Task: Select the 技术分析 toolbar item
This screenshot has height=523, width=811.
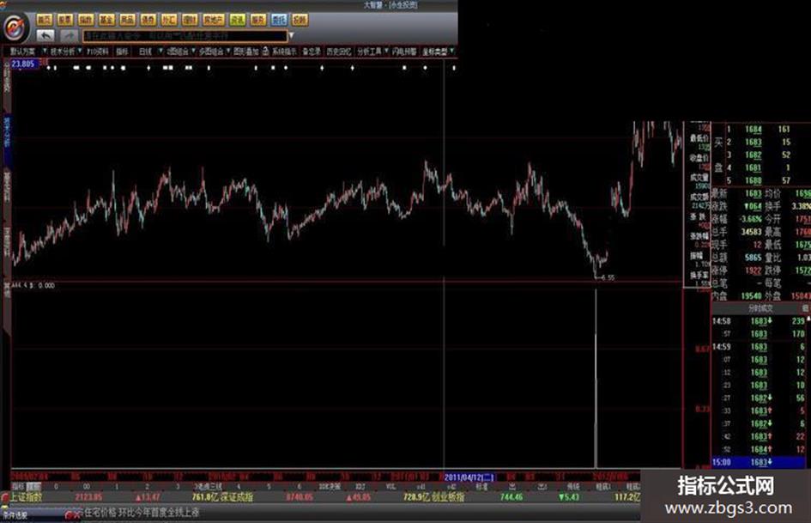Action: pyautogui.click(x=63, y=52)
